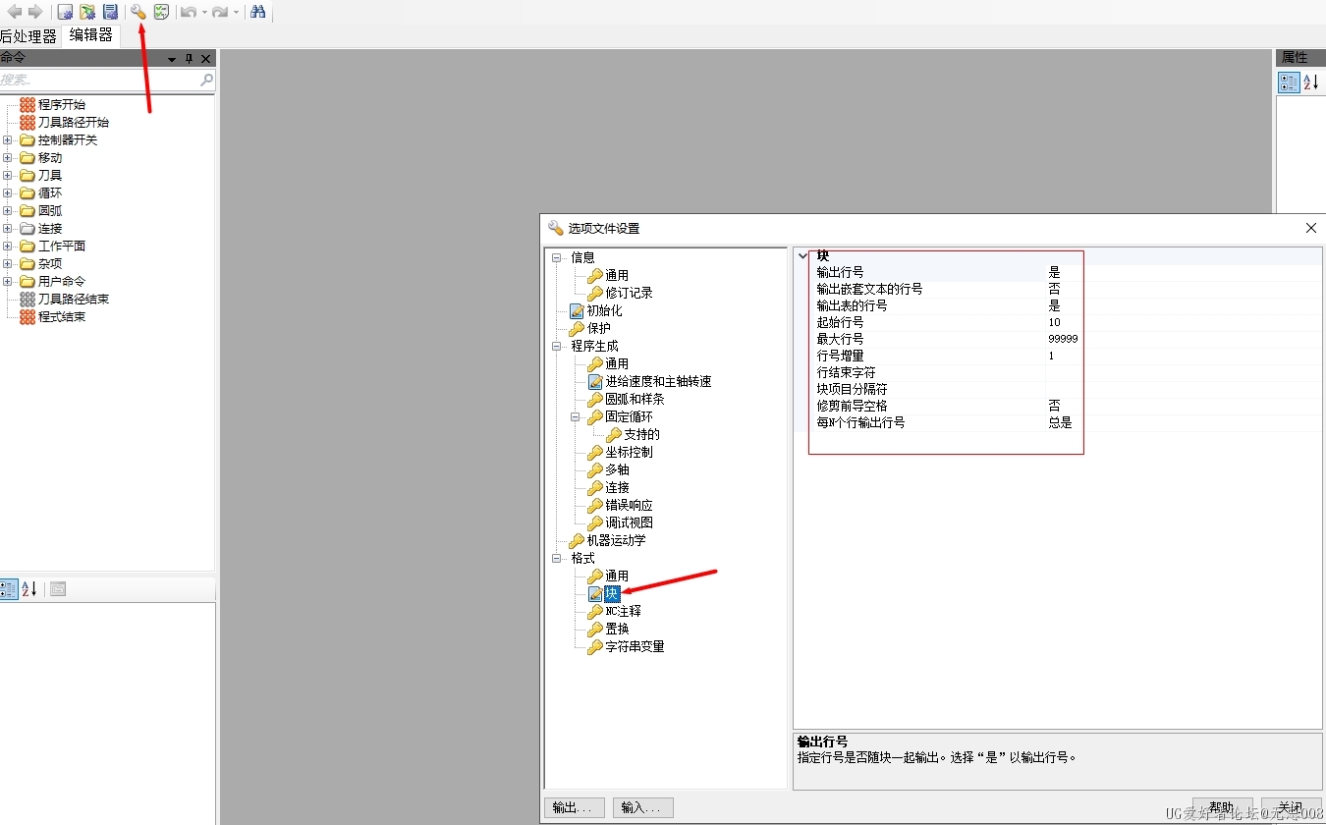The width and height of the screenshot is (1326, 825).
Task: Select 错误响应 in settings tree
Action: pyautogui.click(x=629, y=505)
